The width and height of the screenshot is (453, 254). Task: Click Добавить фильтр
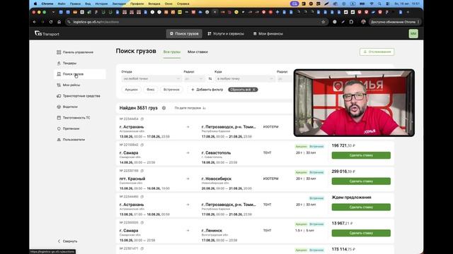pos(207,90)
